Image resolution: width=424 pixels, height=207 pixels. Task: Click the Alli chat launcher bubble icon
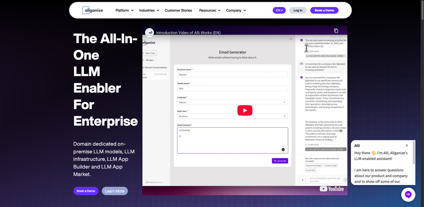pyautogui.click(x=408, y=195)
